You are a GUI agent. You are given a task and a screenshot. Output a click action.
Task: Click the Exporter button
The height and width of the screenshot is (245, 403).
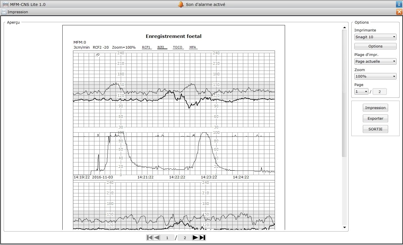click(x=375, y=119)
